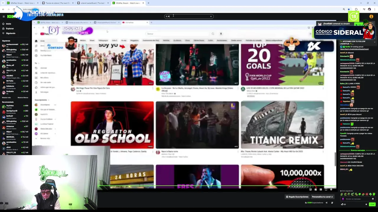The width and height of the screenshot is (378, 212).
Task: Open Siguiendo in Kick sidebar
Action: pos(9,33)
